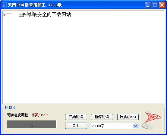Image resolution: width=167 pixels, height=135 pixels.
Task: Click the reading speed slider thumb
Action: click(32, 124)
